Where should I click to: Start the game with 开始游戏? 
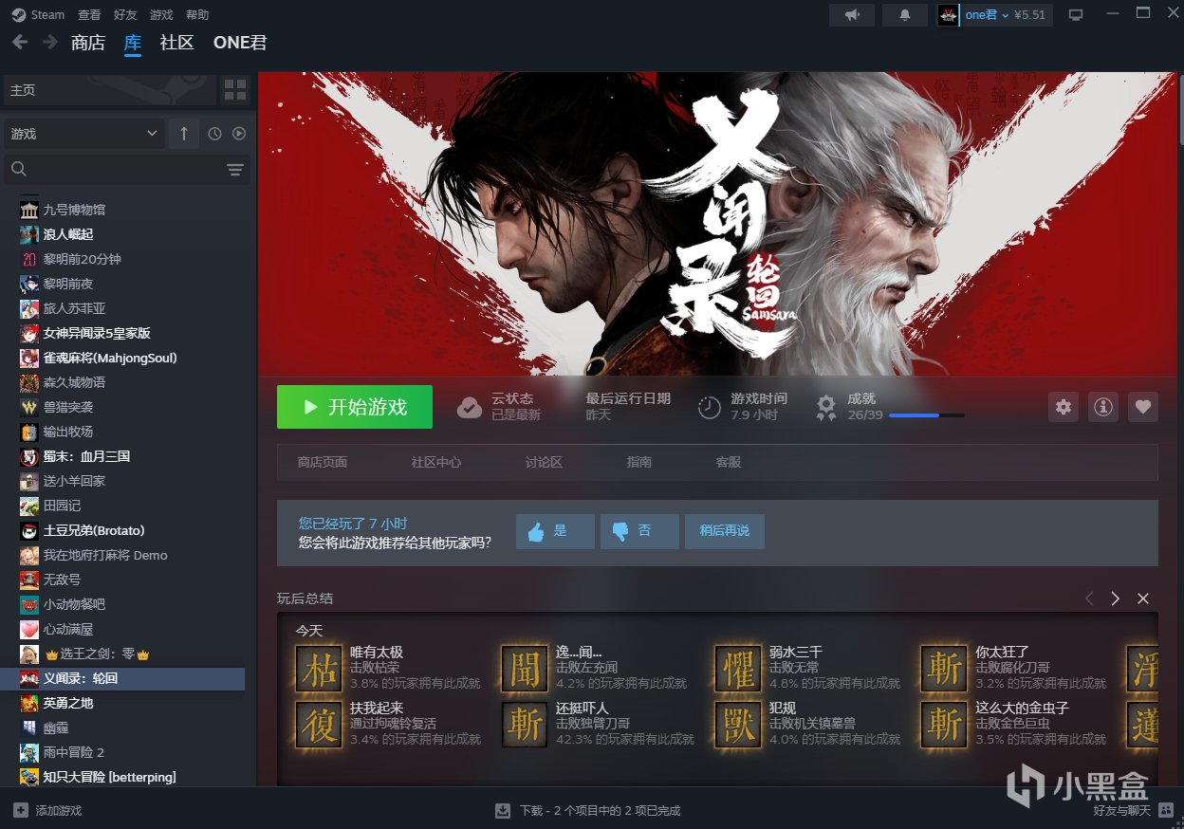click(x=355, y=407)
